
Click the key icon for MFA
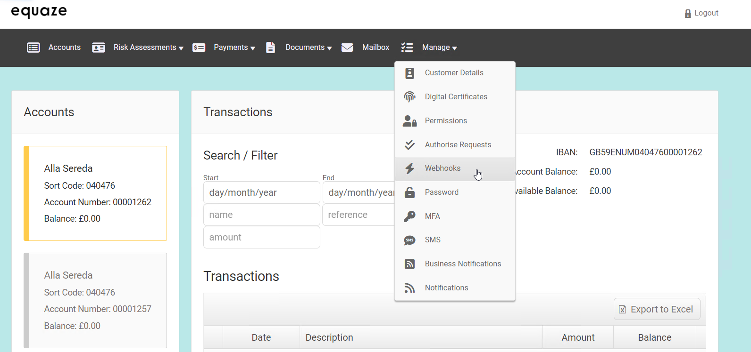click(x=409, y=216)
